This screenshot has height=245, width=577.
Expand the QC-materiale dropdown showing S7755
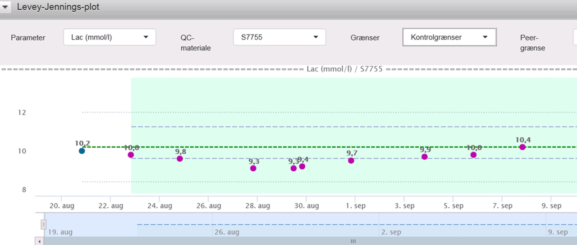point(279,37)
